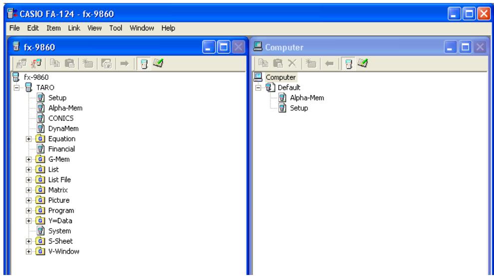This screenshot has width=494, height=276.
Task: Expand the Y=Data folder
Action: [28, 221]
